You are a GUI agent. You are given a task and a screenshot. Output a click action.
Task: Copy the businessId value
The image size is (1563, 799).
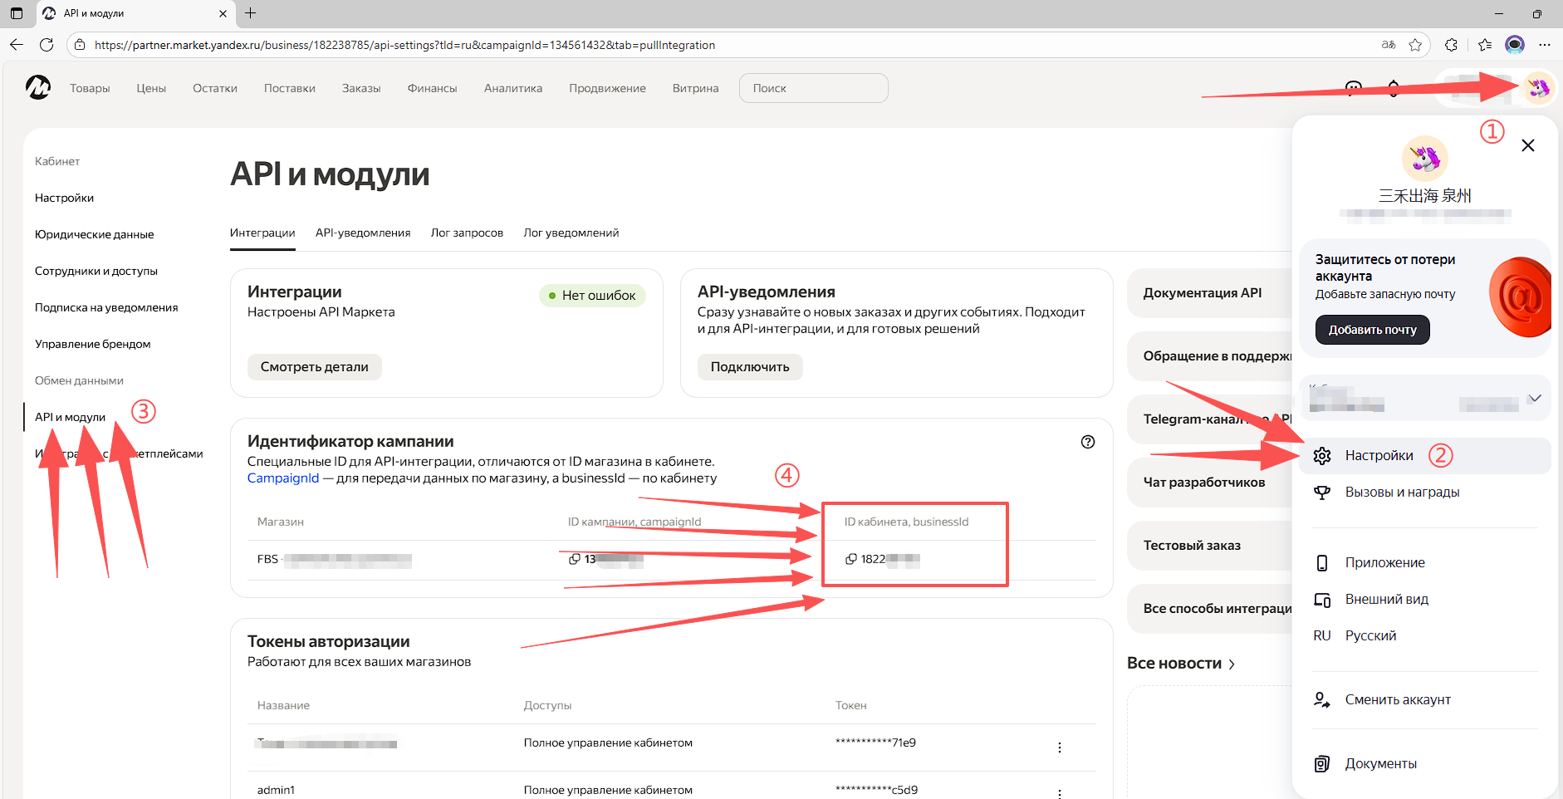[850, 559]
